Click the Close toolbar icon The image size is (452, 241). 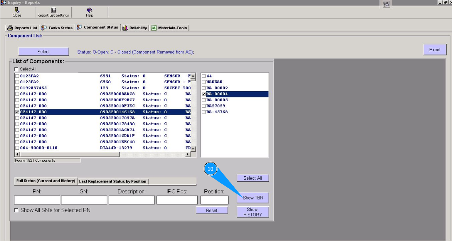(17, 10)
